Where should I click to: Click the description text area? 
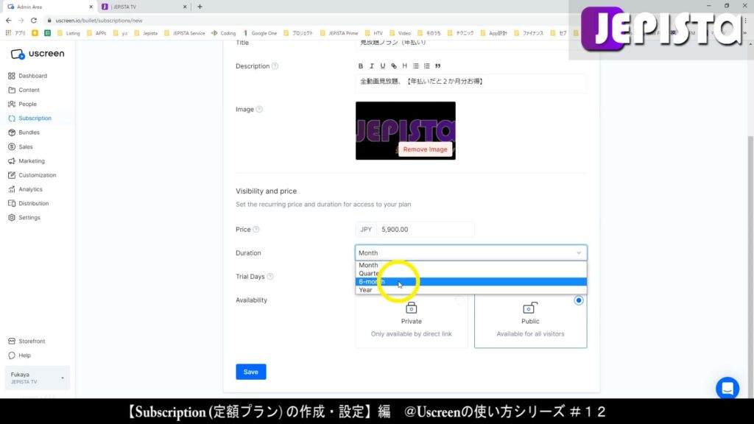click(x=471, y=82)
